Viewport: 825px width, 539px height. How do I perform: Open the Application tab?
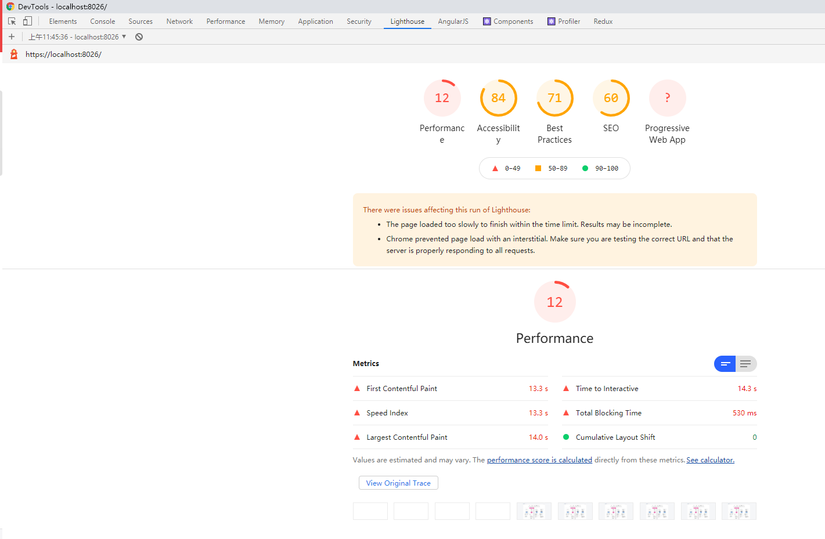(315, 21)
